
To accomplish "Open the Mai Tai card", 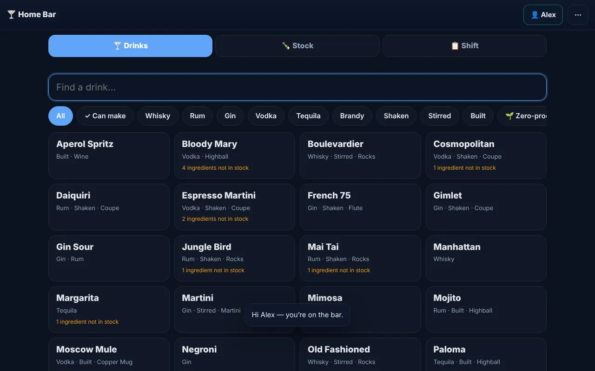I will [360, 258].
